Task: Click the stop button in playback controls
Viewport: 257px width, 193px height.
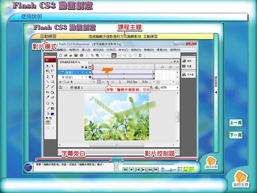Action: 131,170
